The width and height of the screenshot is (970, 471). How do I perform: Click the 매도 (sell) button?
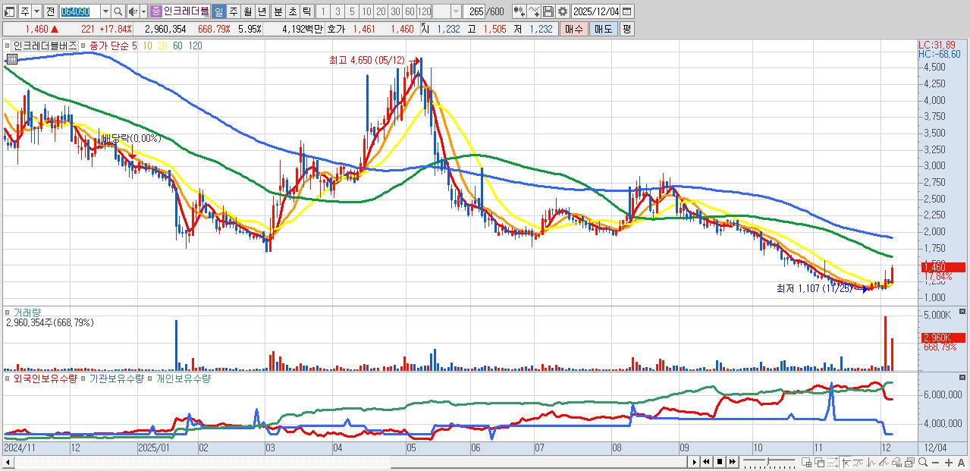[x=604, y=29]
